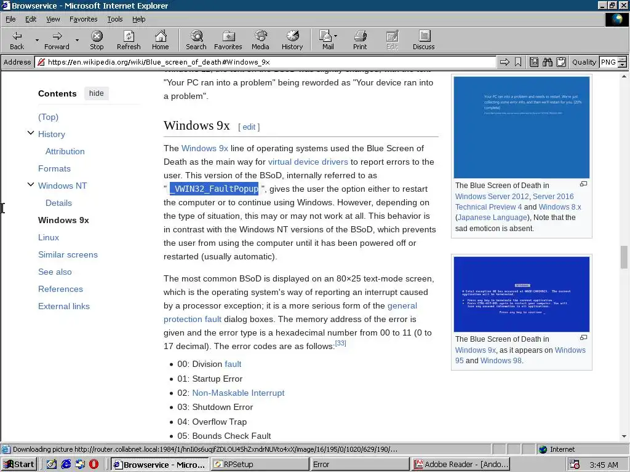The width and height of the screenshot is (630, 472).
Task: Open the Search toolbar button
Action: 196,40
